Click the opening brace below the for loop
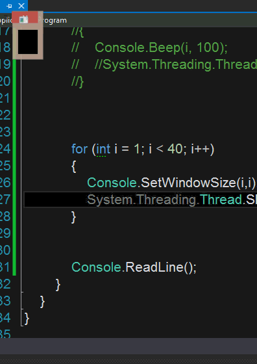The image size is (257, 364). 74,166
